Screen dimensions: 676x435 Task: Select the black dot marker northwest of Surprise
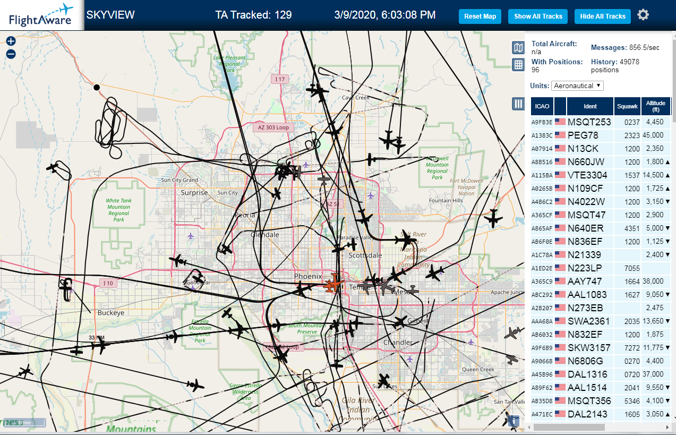click(x=97, y=87)
